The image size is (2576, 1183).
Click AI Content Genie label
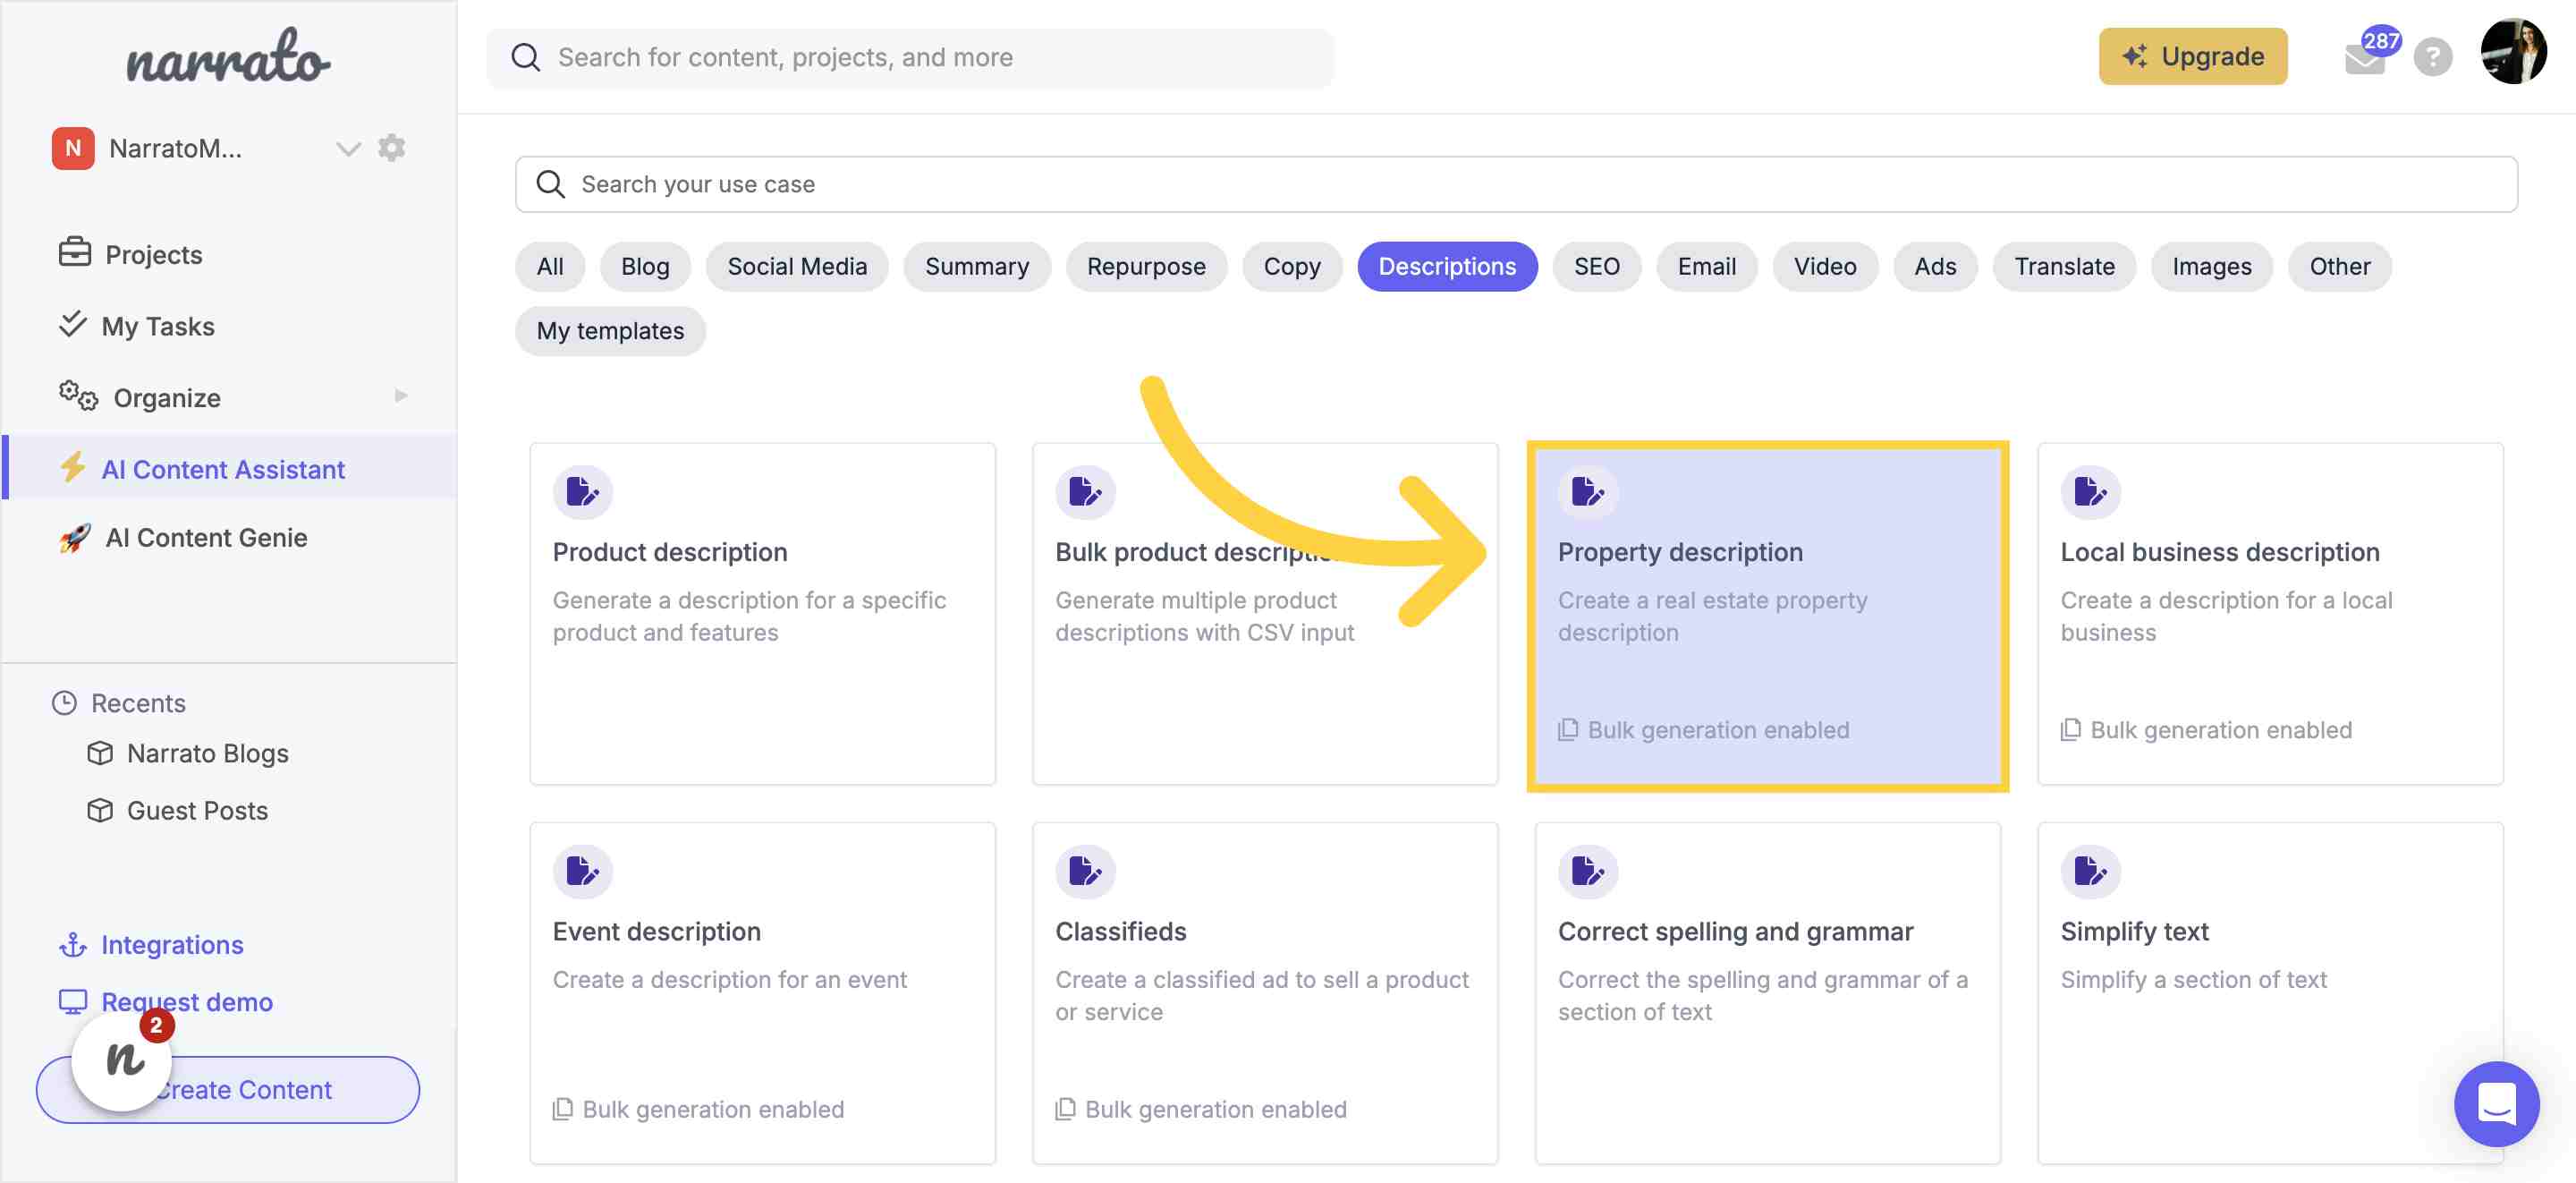207,538
